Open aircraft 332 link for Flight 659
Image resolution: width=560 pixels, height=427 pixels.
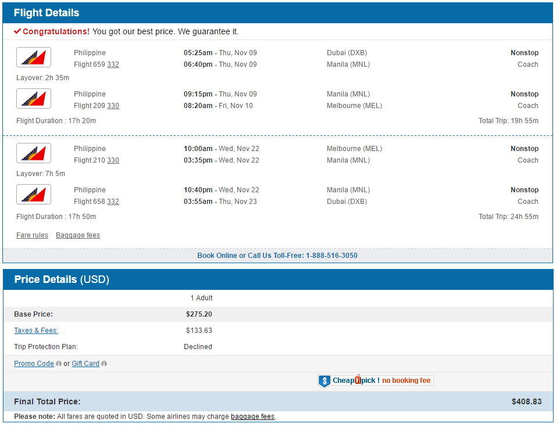click(113, 64)
